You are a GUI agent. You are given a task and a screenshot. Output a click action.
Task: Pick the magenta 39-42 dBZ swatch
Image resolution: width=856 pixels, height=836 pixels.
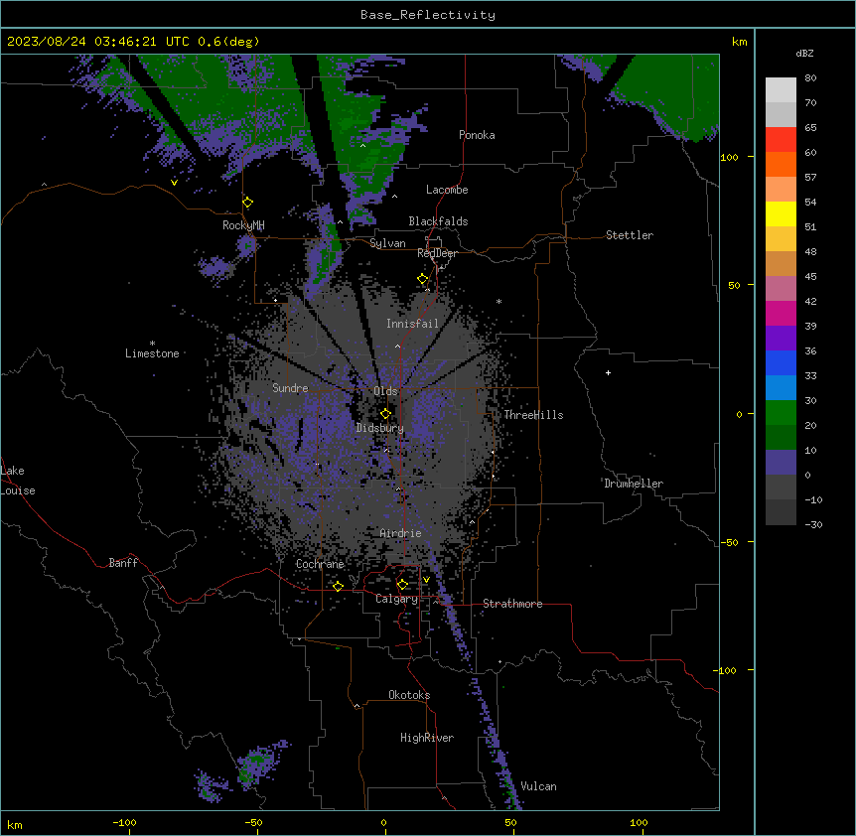(x=781, y=313)
